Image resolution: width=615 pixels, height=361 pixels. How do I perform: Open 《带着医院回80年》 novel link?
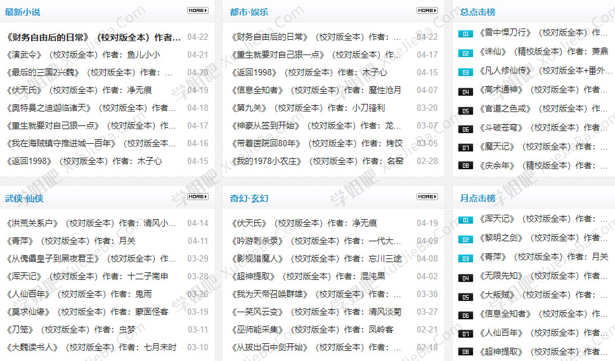317,144
